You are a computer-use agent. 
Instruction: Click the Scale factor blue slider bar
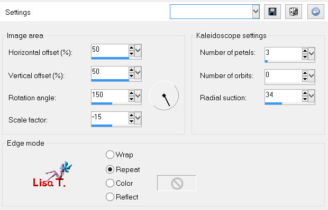[102, 126]
